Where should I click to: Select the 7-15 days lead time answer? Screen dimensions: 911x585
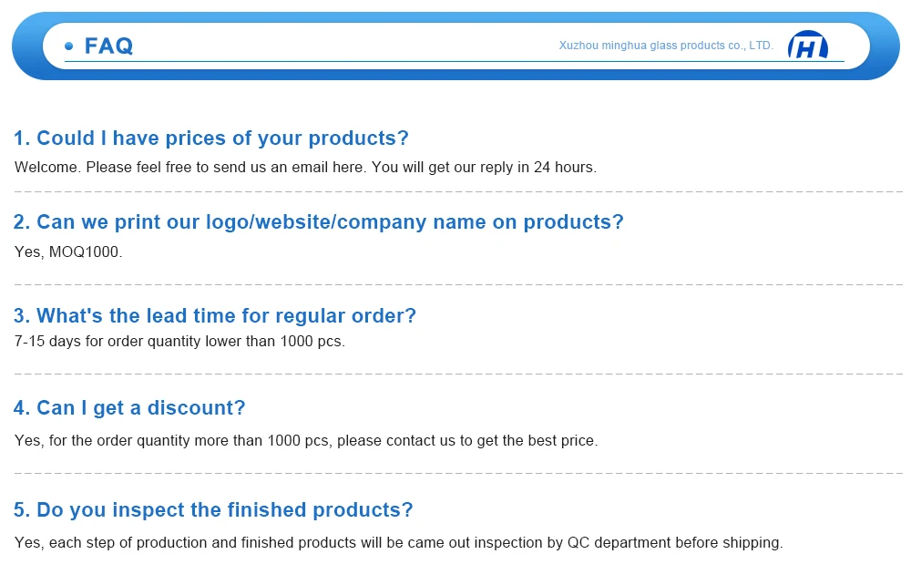pos(179,342)
